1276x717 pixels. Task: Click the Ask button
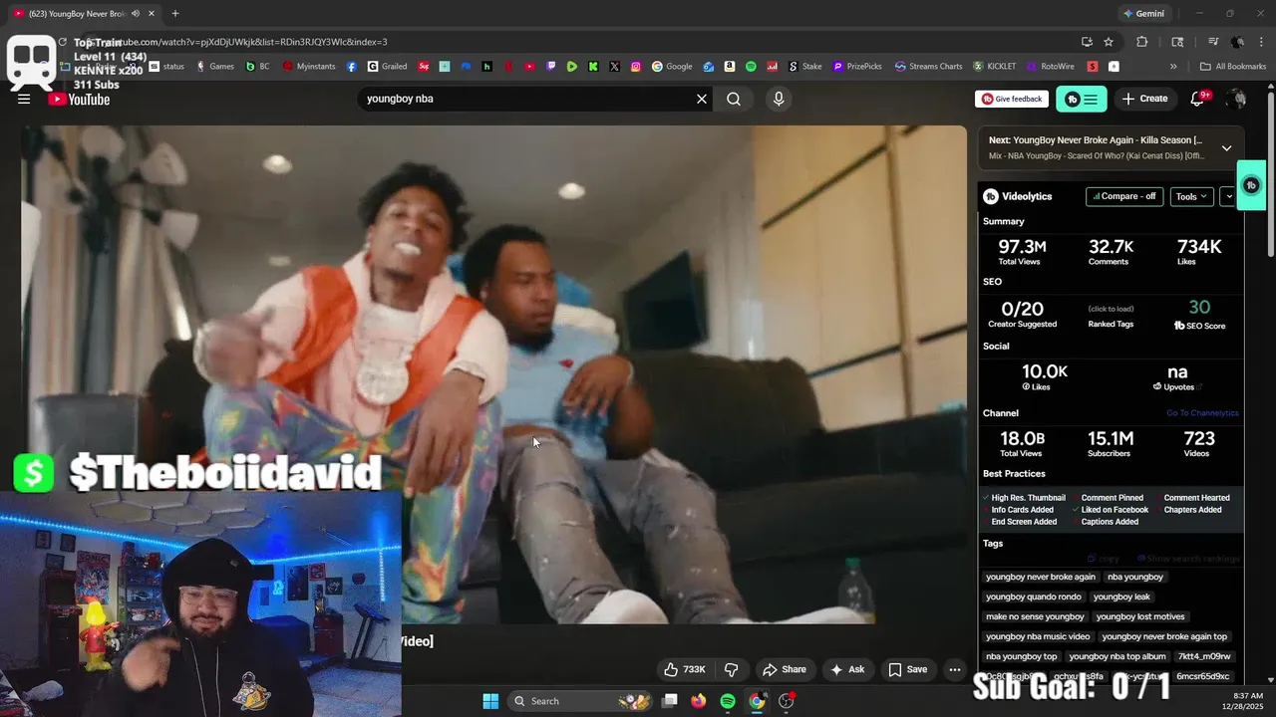click(847, 669)
